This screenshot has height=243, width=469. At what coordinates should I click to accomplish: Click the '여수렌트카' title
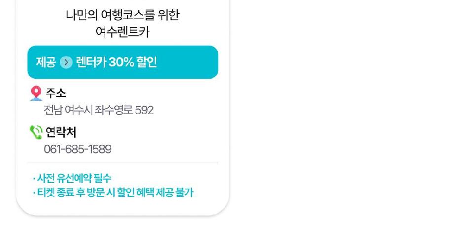coord(122,32)
